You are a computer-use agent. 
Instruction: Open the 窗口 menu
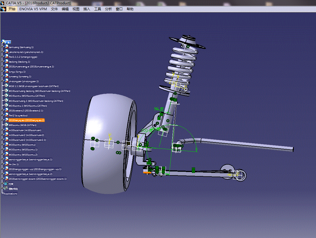click(119, 9)
